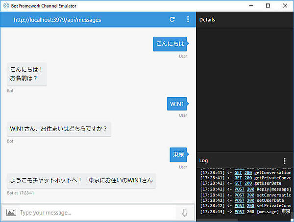Click 200 link on getConversation log row
The width and height of the screenshot is (294, 222).
click(248, 173)
